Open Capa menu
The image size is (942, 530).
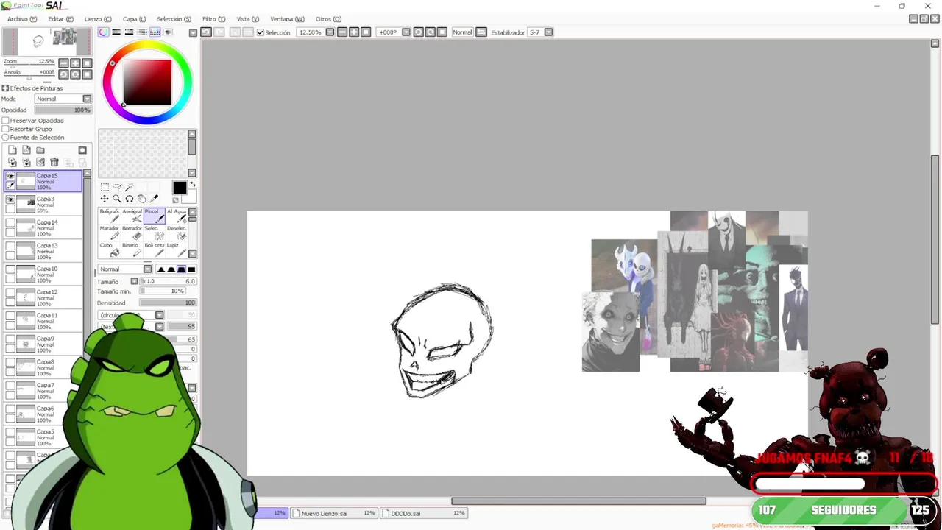point(134,19)
